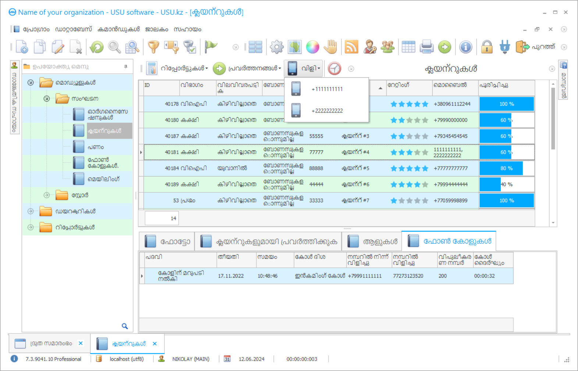The width and height of the screenshot is (578, 371).
Task: Switch to the ആളുകൾ tab
Action: click(372, 242)
